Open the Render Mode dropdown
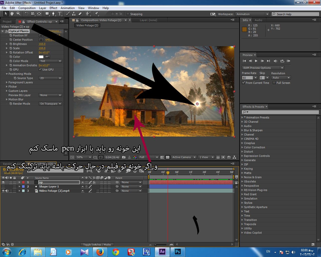 coord(51,104)
